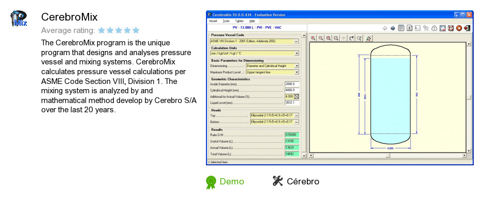
Task: Click the zoom in magnifier icon
Action: click(313, 38)
